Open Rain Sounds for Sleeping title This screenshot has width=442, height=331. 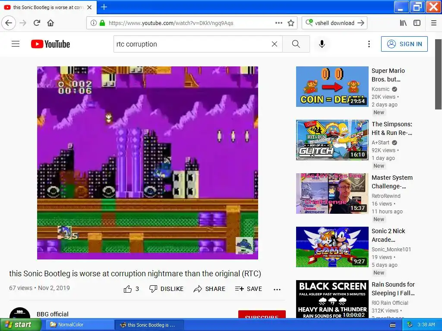393,289
